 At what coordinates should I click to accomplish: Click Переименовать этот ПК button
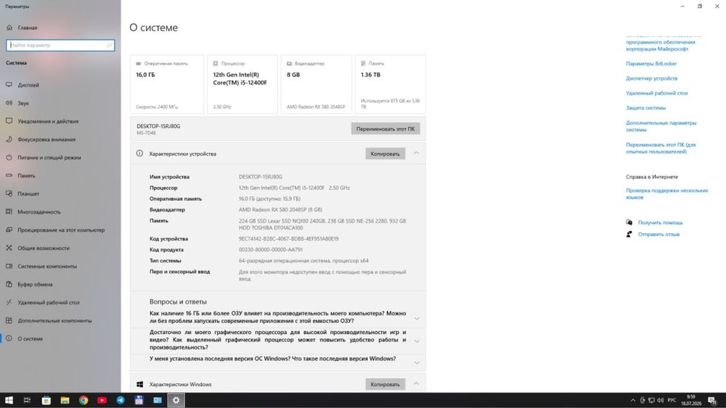(386, 129)
